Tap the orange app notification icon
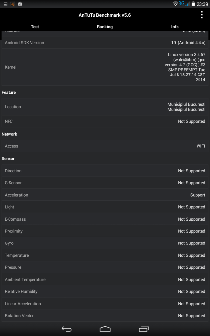 pyautogui.click(x=13, y=4)
